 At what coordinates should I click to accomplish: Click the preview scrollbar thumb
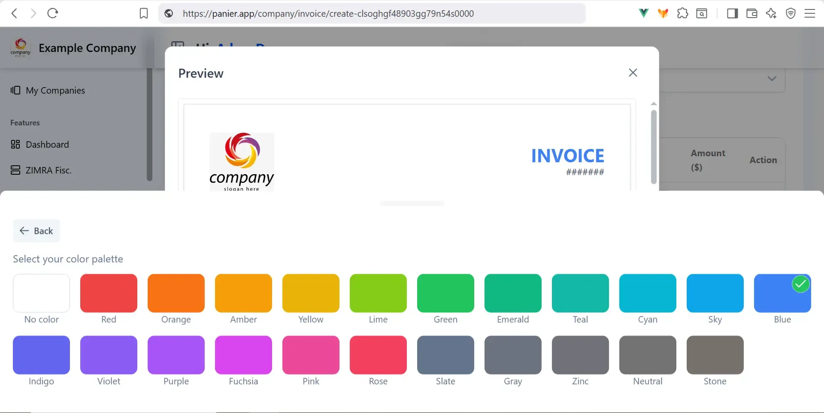pyautogui.click(x=654, y=147)
